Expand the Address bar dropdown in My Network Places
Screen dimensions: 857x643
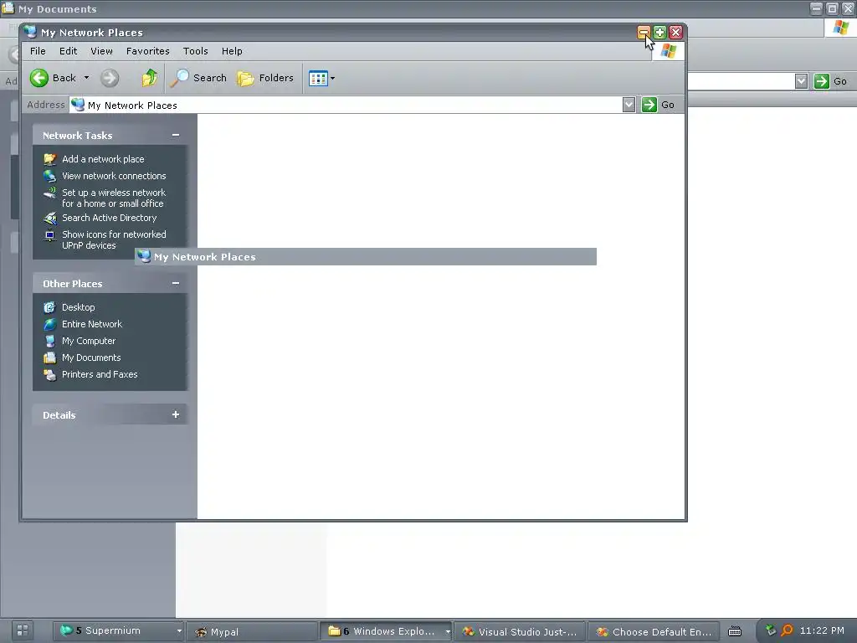(629, 105)
